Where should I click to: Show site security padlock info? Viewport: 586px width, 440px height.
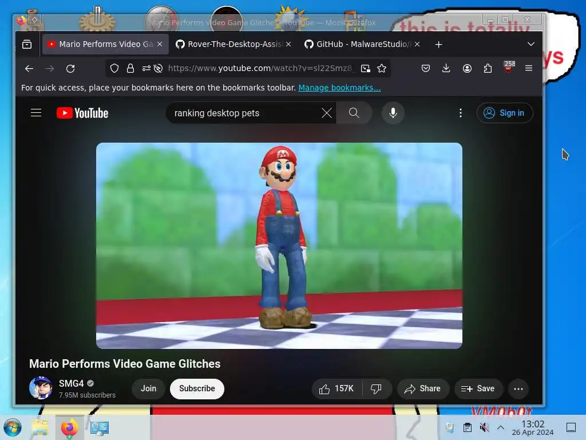click(x=130, y=69)
